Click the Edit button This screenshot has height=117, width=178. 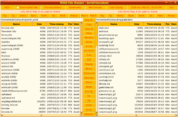89,60
